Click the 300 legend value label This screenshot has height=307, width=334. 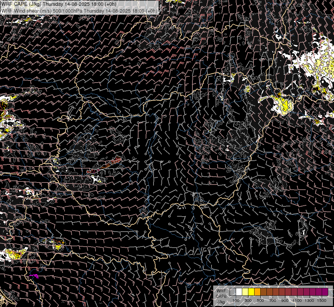pyautogui.click(x=248, y=301)
